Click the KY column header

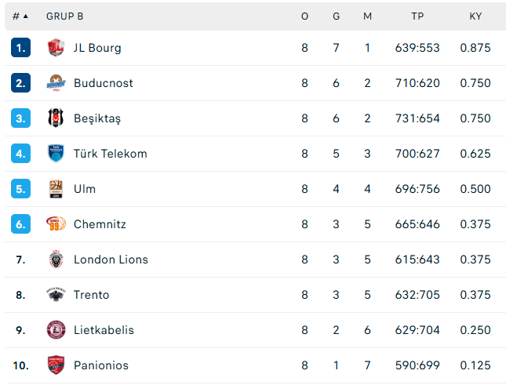click(475, 16)
